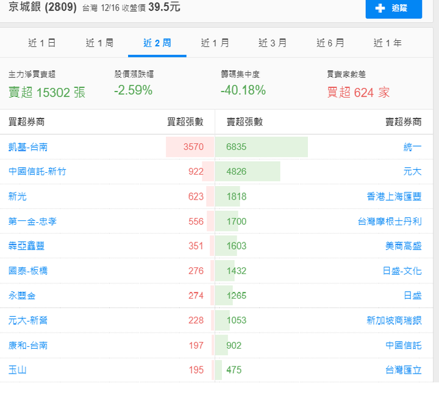Open seller broker link 台灣摩根士丹利
This screenshot has width=439, height=395.
click(x=390, y=221)
